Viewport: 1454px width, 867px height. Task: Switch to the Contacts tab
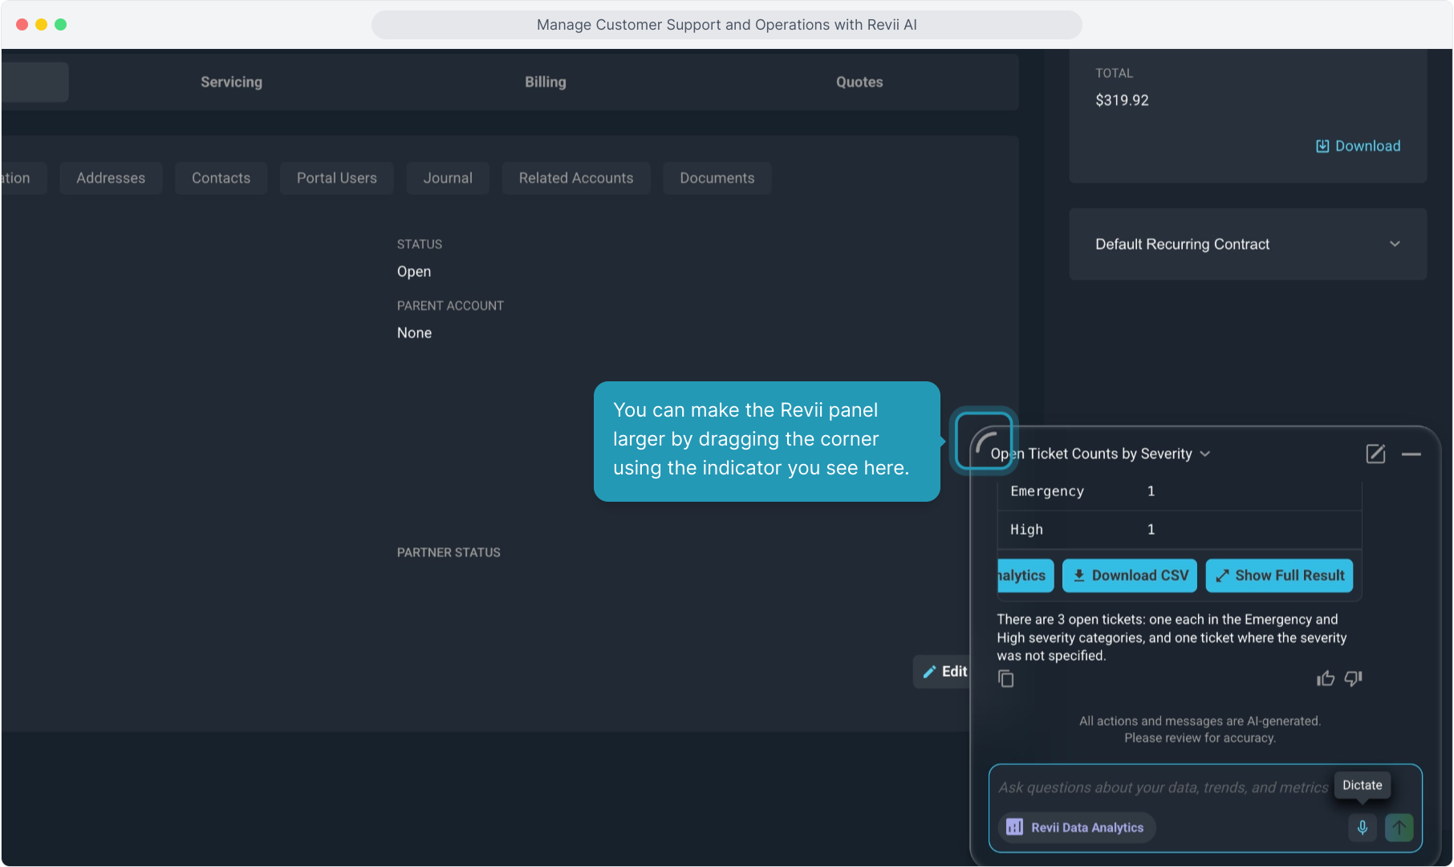221,178
